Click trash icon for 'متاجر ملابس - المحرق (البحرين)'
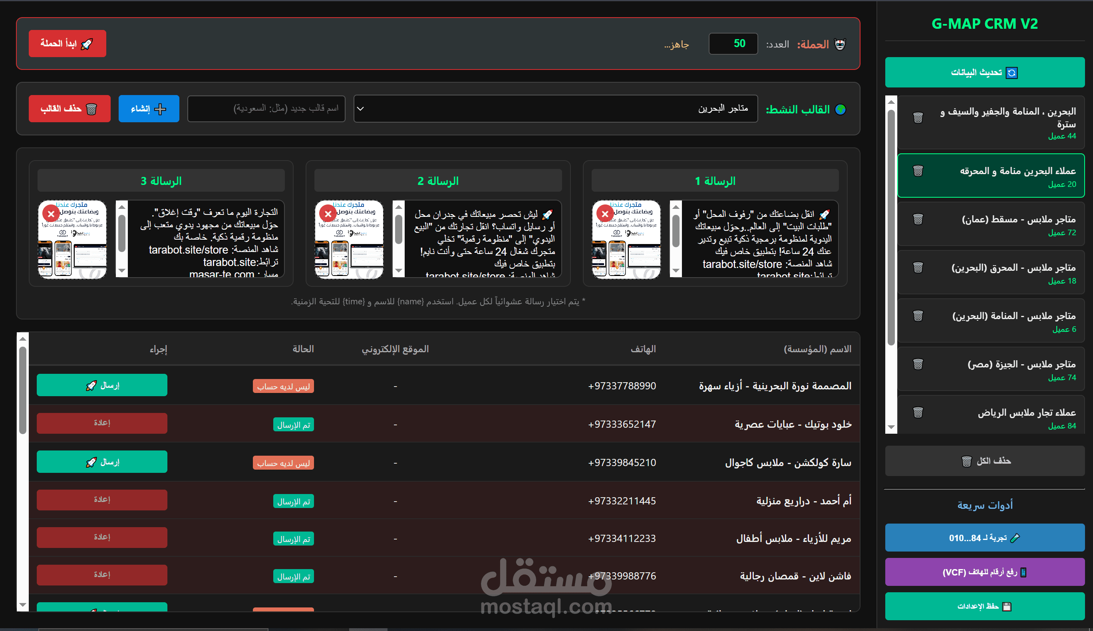The width and height of the screenshot is (1093, 631). click(918, 268)
